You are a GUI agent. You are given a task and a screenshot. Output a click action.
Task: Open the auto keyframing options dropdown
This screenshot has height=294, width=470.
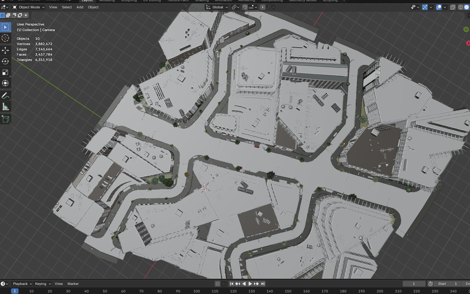223,284
